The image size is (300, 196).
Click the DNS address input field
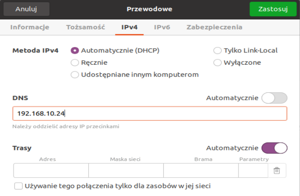(x=150, y=113)
